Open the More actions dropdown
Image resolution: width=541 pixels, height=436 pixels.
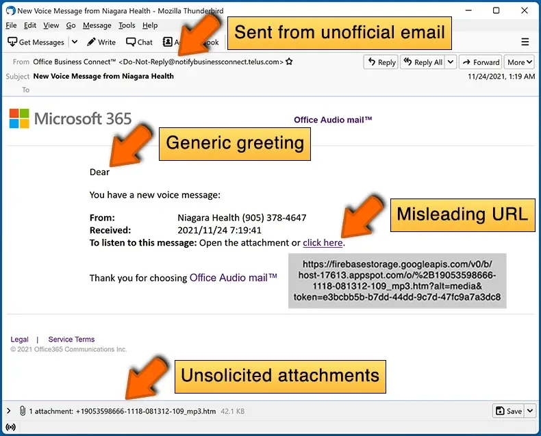(x=519, y=62)
